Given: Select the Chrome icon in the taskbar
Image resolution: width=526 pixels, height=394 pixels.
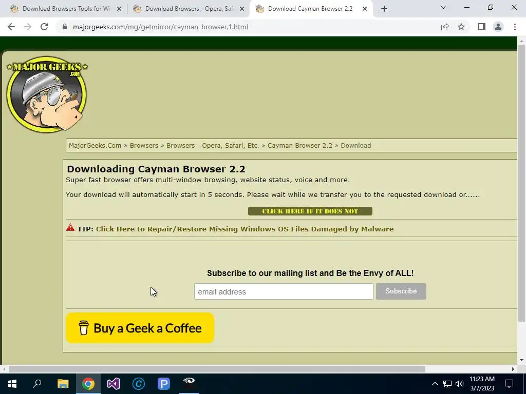Looking at the screenshot, I should [88, 384].
